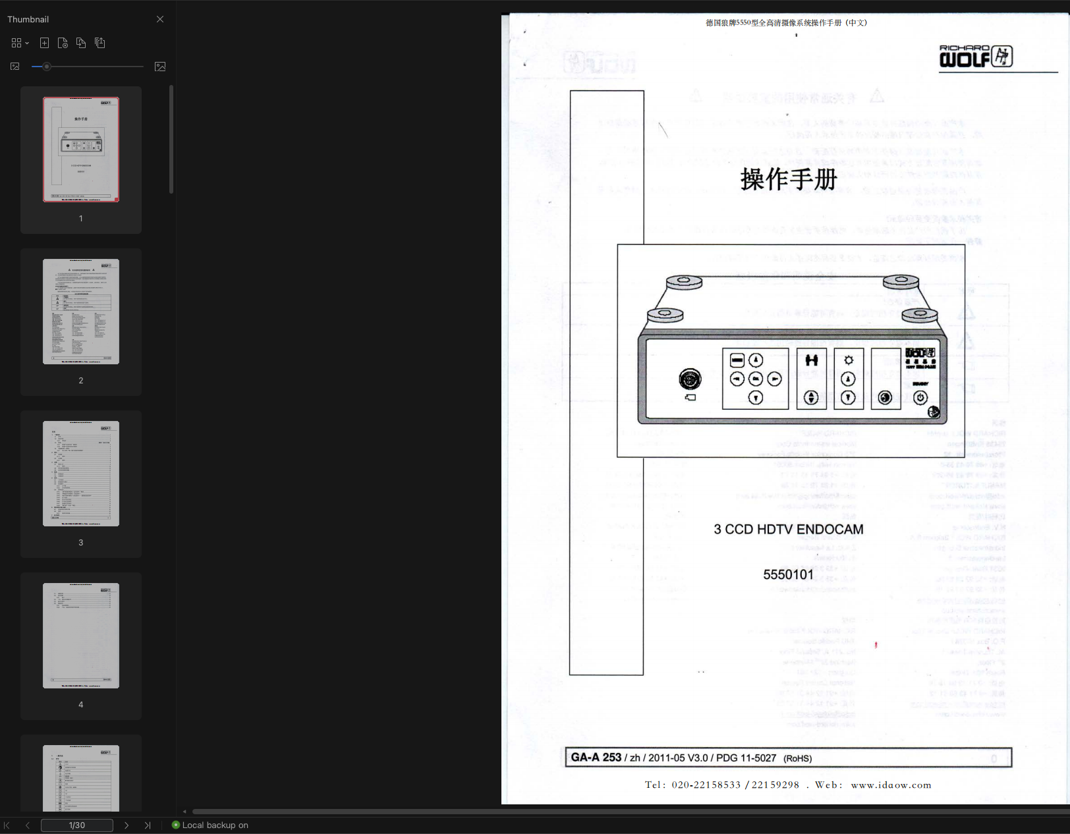Click the Local backup on label

(215, 825)
